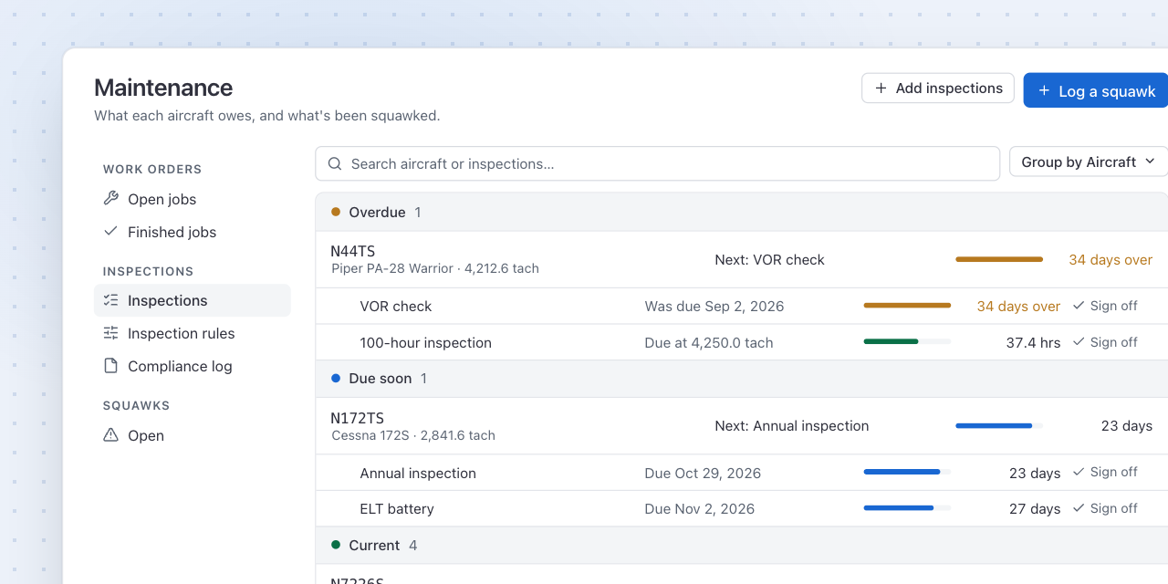1168x584 pixels.
Task: Click the checkmark icon in the ELT battery row
Action: point(1079,507)
